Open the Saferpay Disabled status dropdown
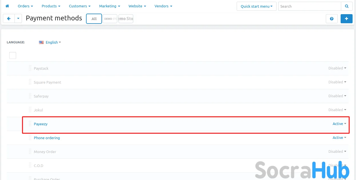Image resolution: width=356 pixels, height=180 pixels. tap(337, 96)
